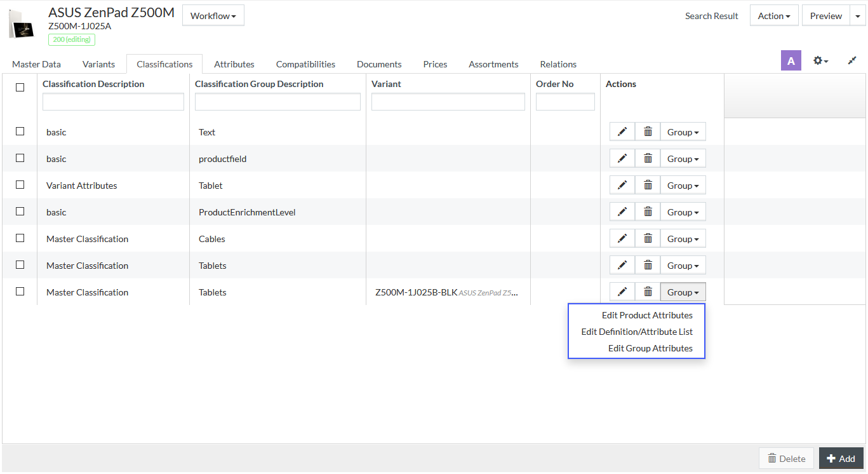Switch to the Attributes tab
Image resolution: width=868 pixels, height=474 pixels.
[234, 64]
